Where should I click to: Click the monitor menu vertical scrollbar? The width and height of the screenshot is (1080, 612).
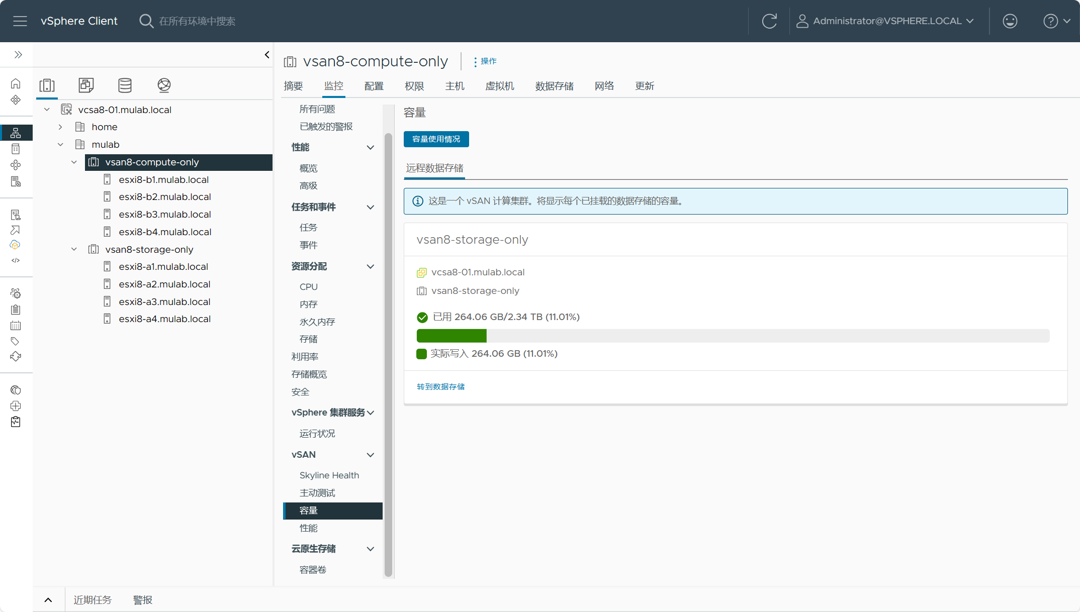click(x=388, y=354)
